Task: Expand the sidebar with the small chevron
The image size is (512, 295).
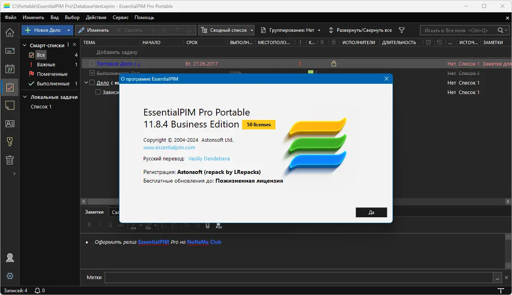Action: [14, 174]
